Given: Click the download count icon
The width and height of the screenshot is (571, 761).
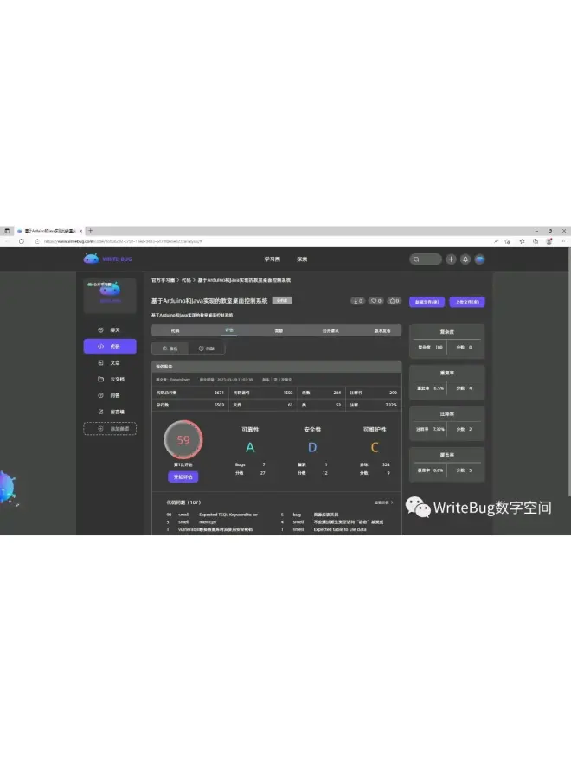Looking at the screenshot, I should point(356,301).
